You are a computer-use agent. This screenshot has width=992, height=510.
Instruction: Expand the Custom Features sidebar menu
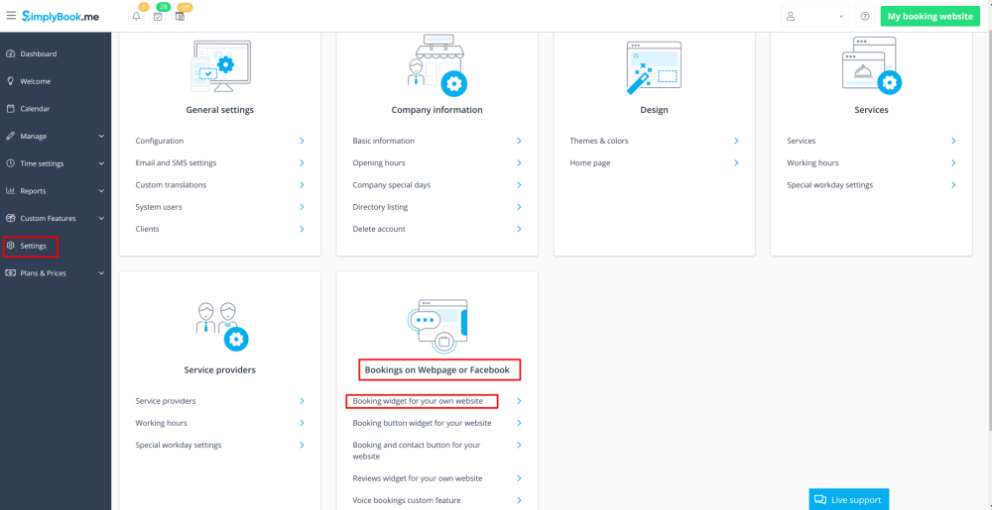[x=56, y=218]
